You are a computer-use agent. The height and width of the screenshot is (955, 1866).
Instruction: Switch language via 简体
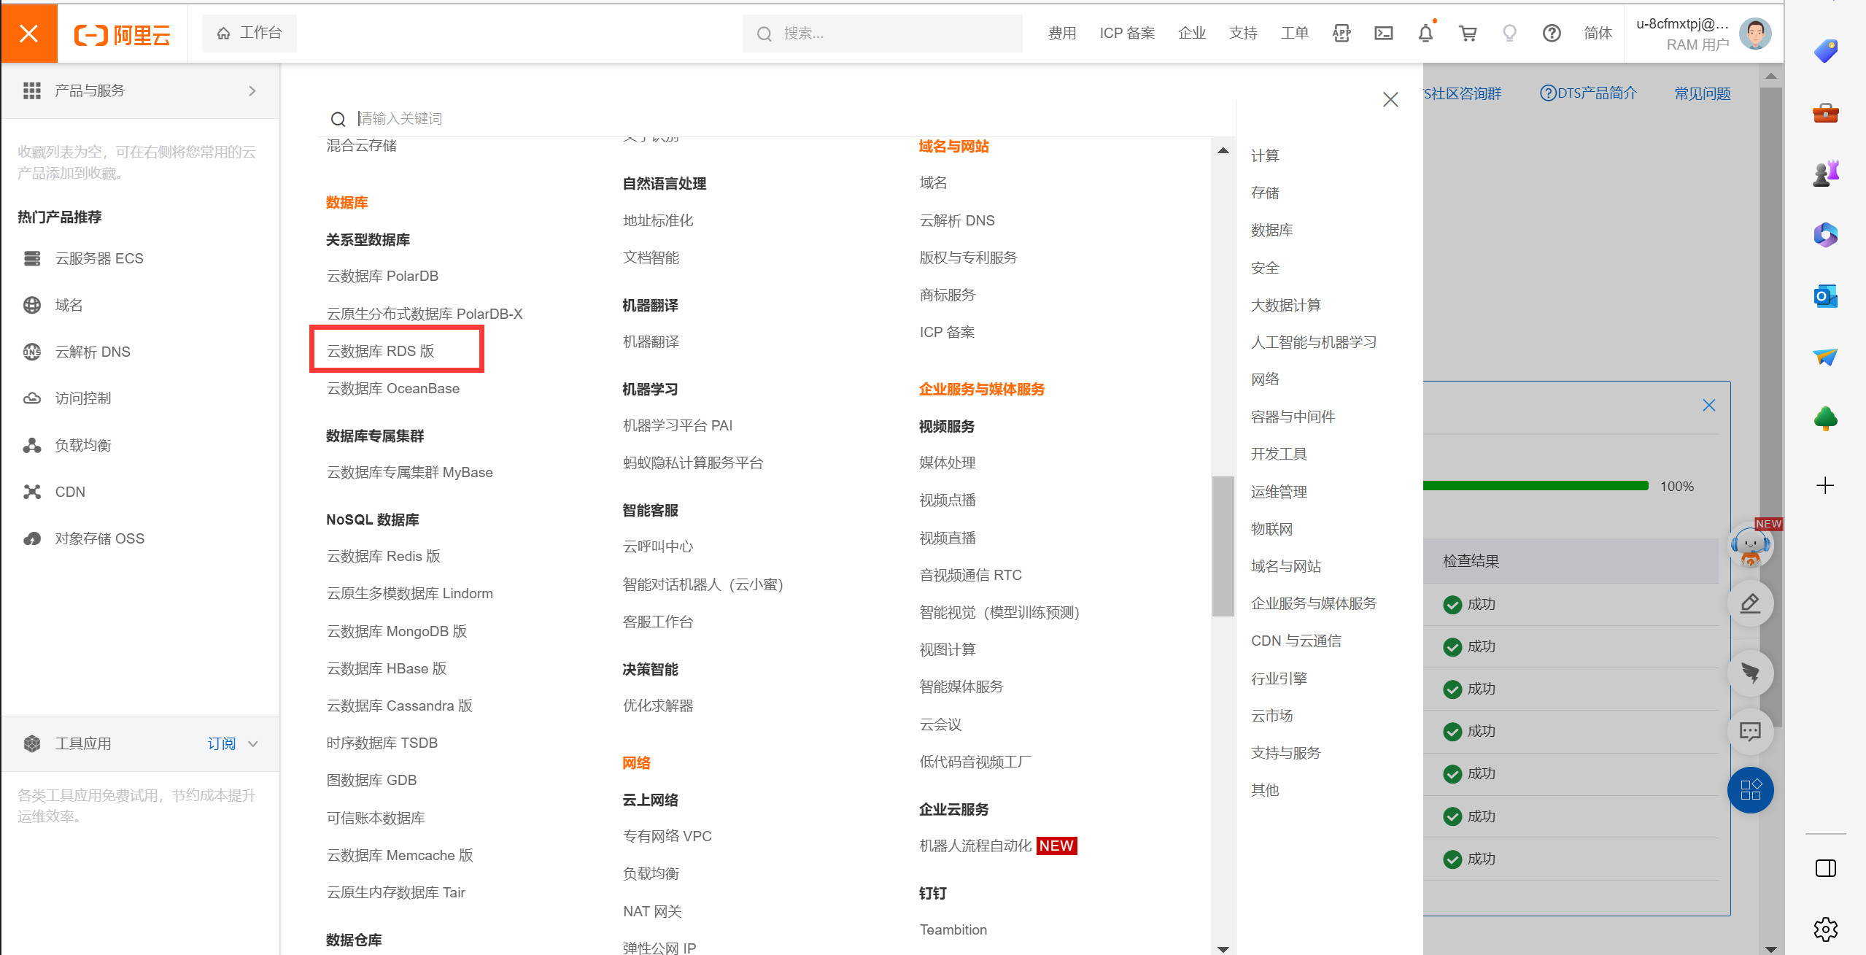click(x=1598, y=33)
